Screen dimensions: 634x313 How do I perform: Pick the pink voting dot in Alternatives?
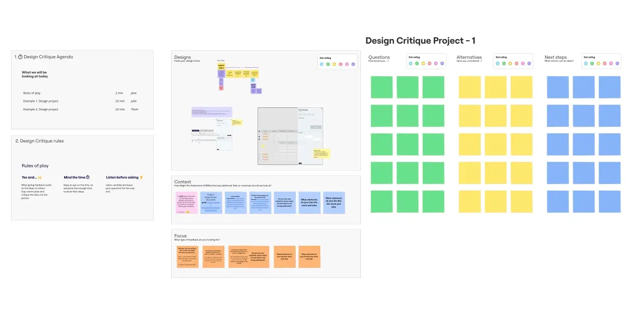point(524,64)
